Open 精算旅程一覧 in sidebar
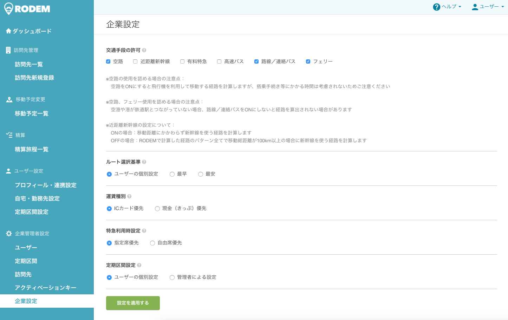Viewport: 508px width, 320px height. click(x=32, y=149)
